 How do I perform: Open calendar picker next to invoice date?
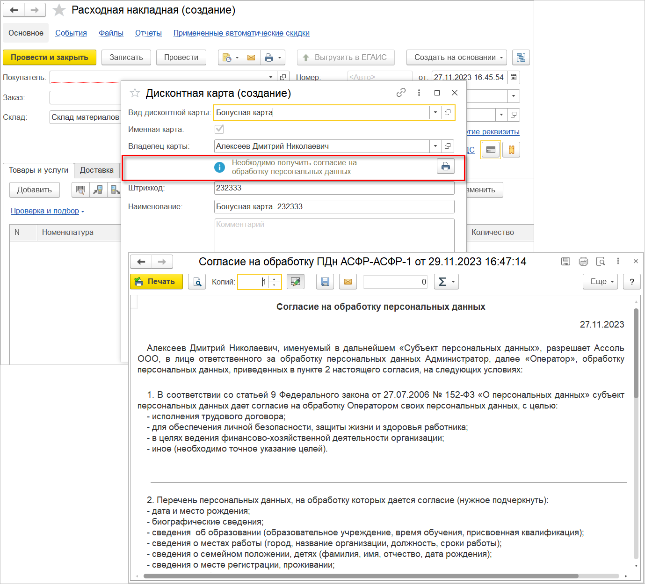513,77
